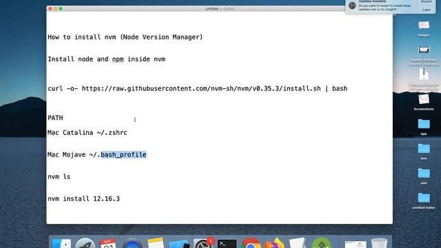Launch Terminal from the dock
This screenshot has width=441, height=248.
pyautogui.click(x=227, y=244)
